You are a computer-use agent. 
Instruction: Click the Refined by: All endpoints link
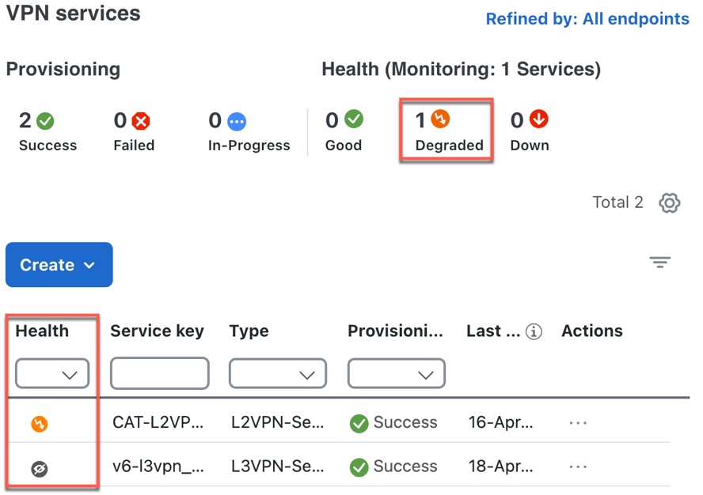click(x=587, y=19)
